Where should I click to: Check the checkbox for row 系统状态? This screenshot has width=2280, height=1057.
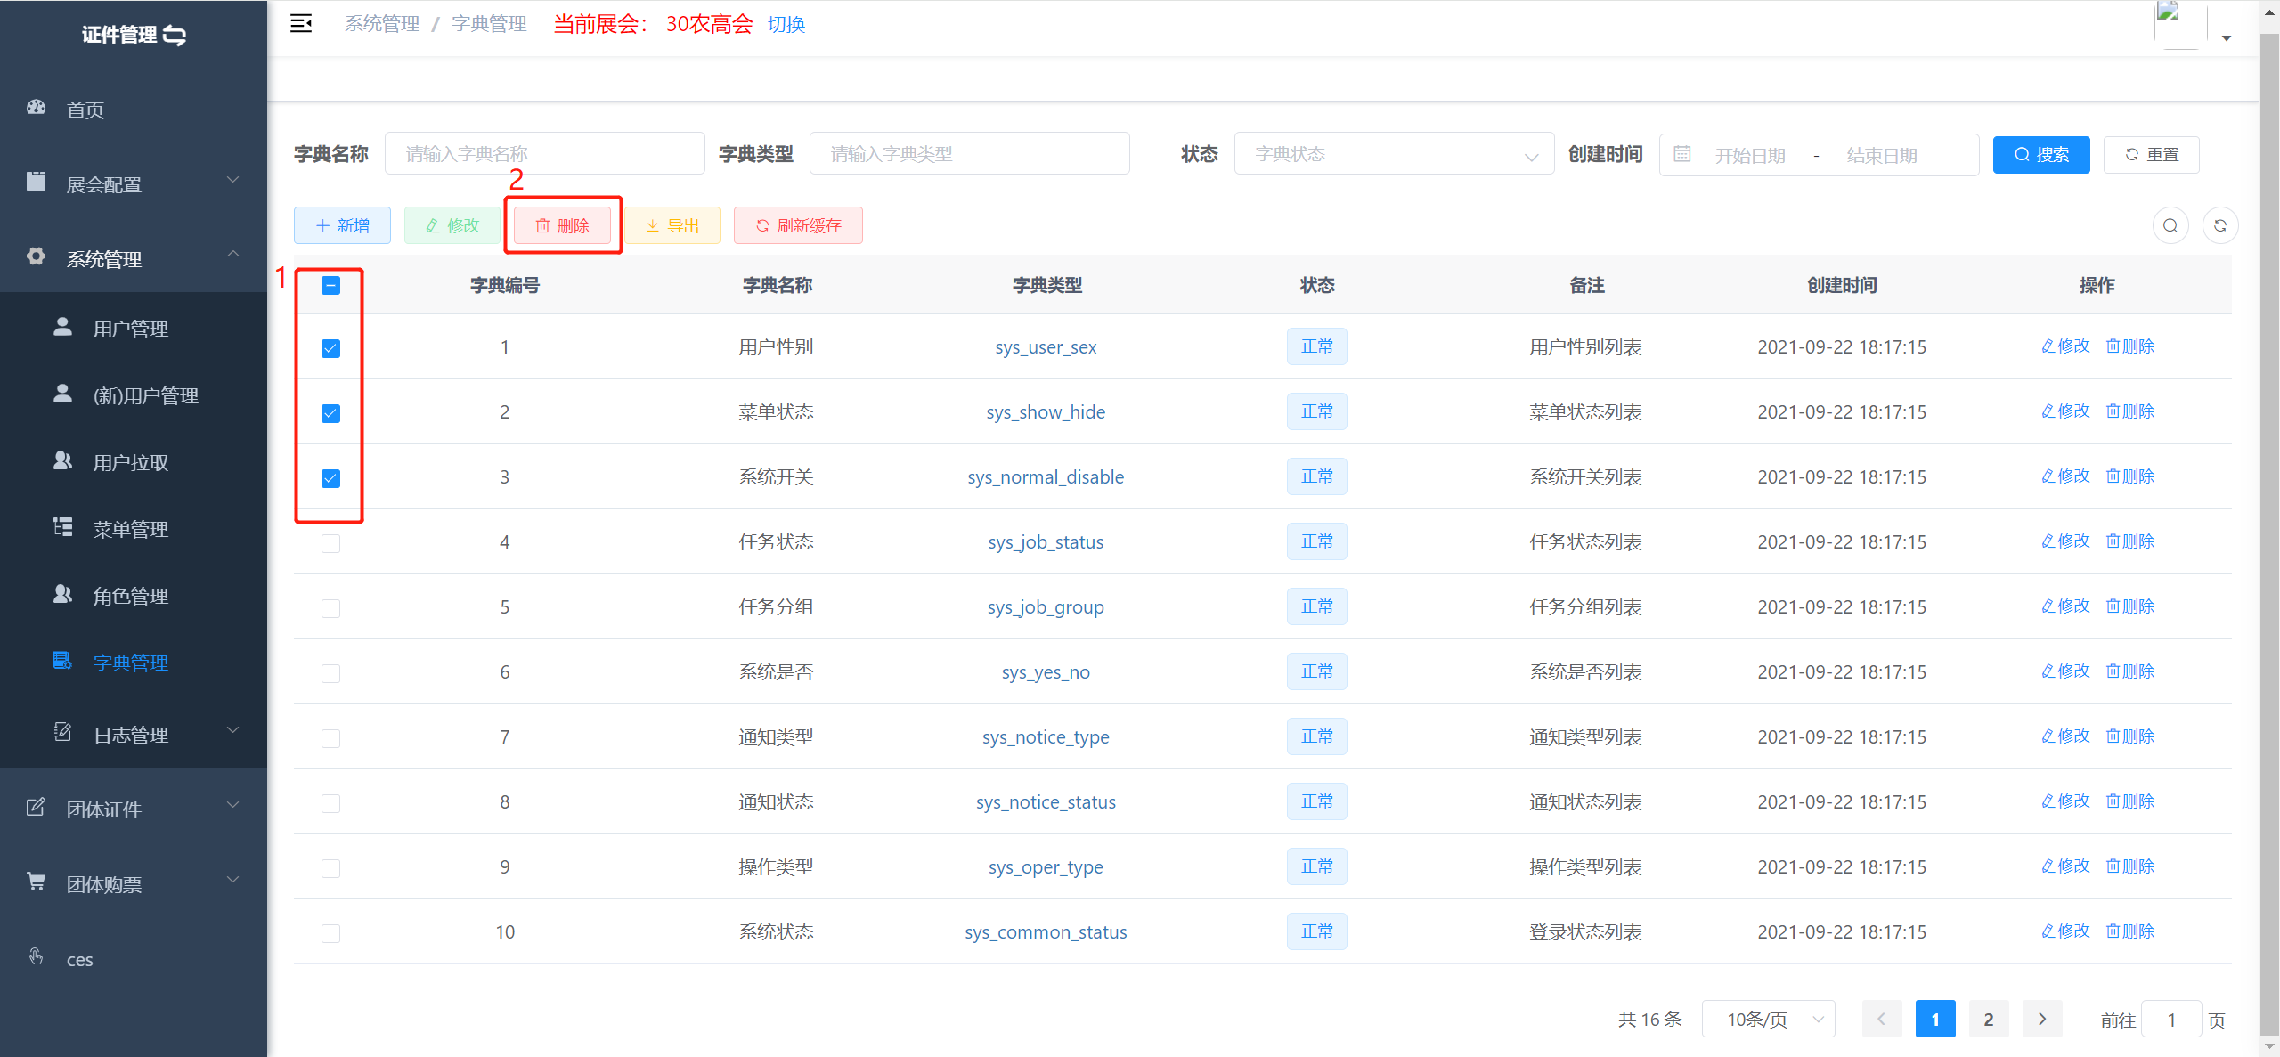pos(330,933)
